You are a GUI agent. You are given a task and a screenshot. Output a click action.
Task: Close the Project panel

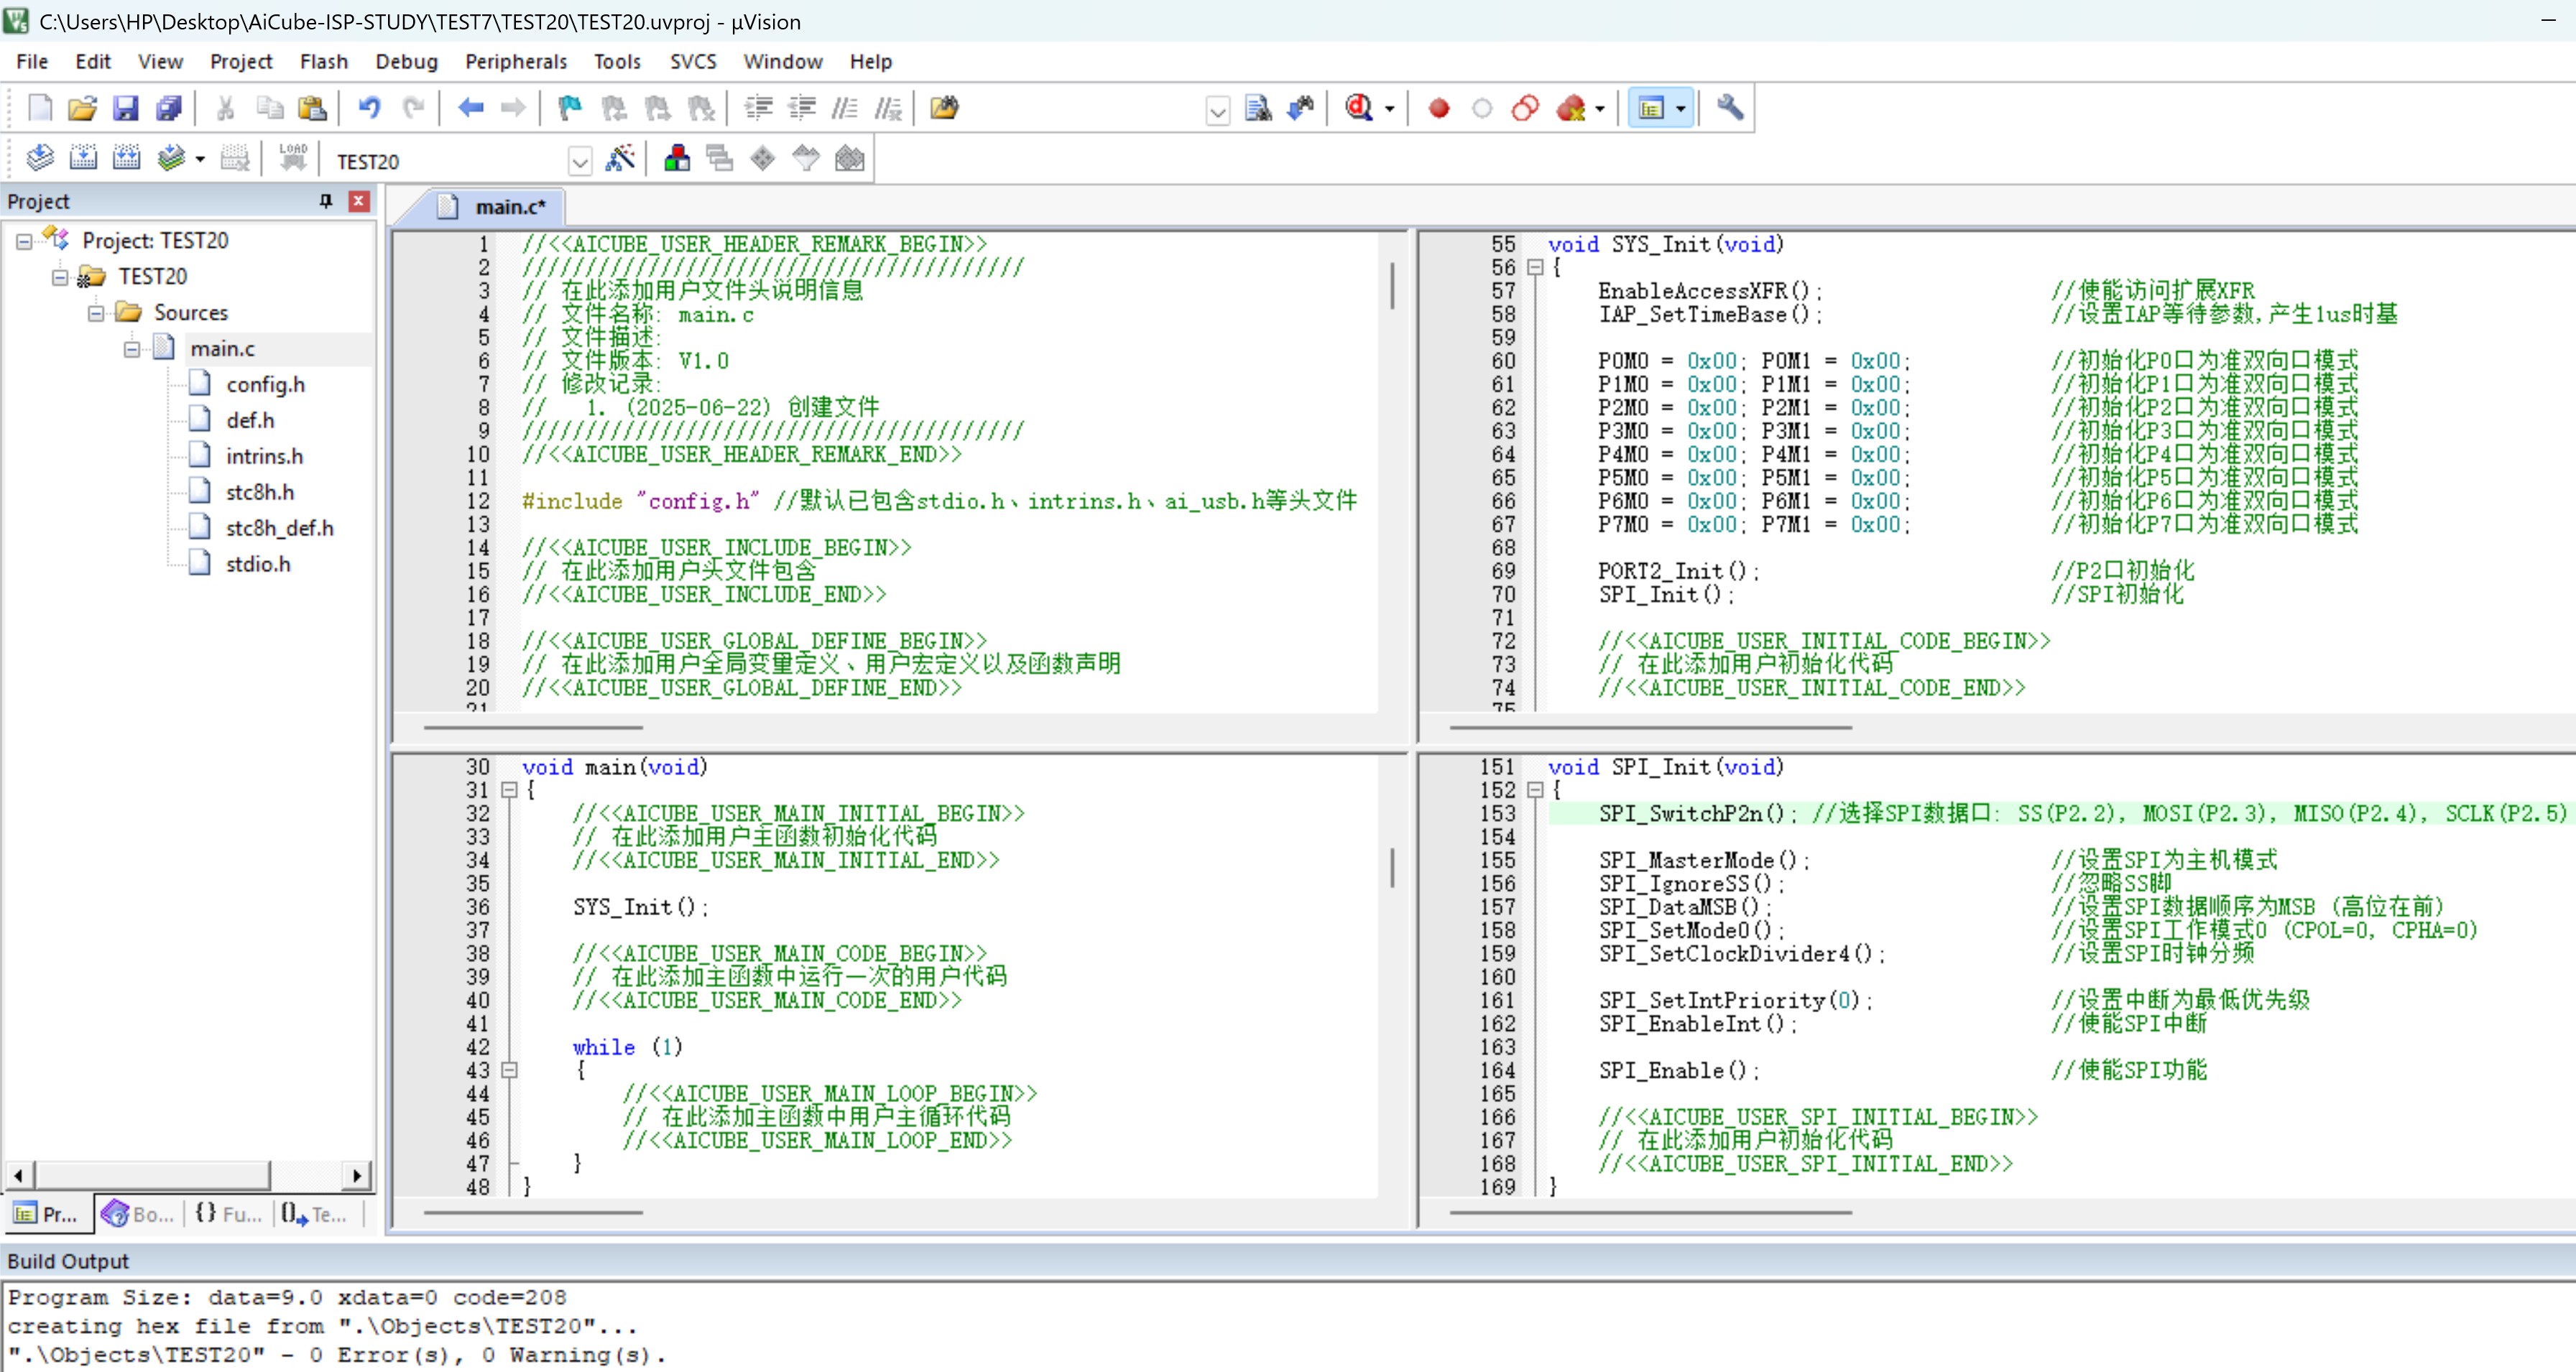pyautogui.click(x=358, y=201)
